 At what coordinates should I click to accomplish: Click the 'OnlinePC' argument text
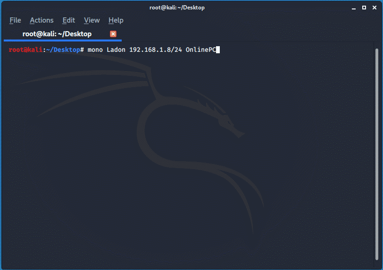coord(201,50)
